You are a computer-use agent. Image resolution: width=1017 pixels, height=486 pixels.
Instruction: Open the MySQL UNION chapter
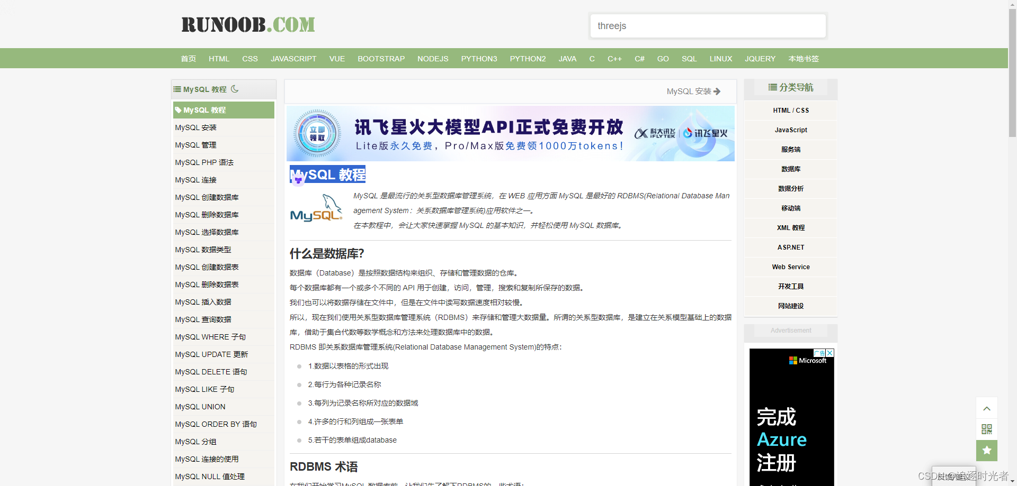[200, 407]
